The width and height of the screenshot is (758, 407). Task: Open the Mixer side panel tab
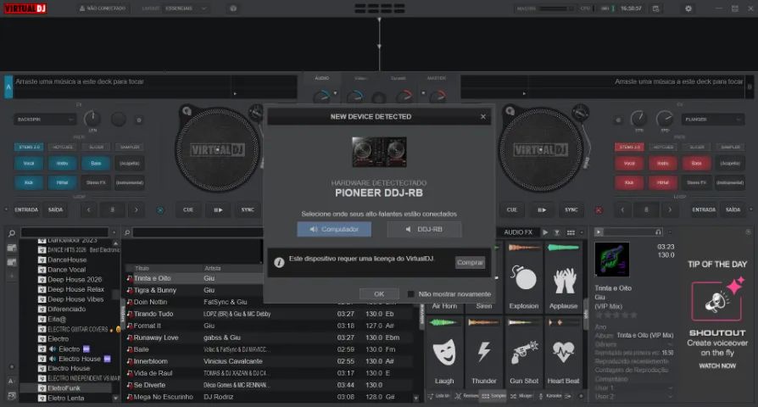pyautogui.click(x=521, y=396)
